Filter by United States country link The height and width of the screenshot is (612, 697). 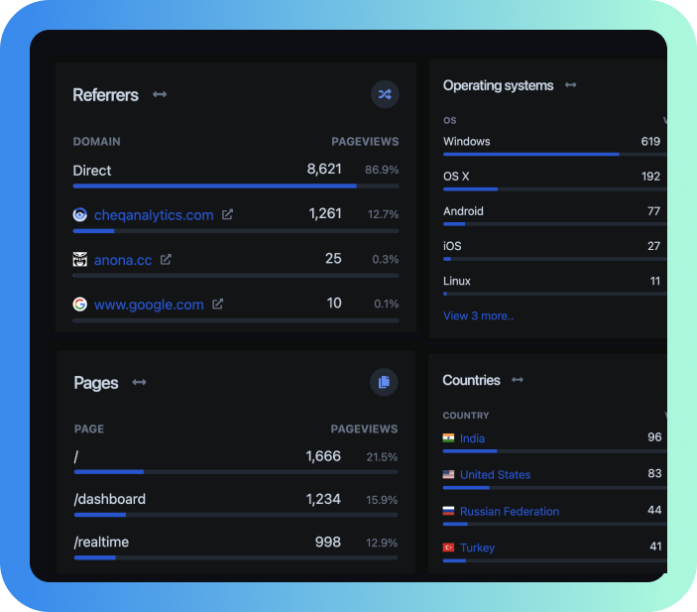pos(495,475)
